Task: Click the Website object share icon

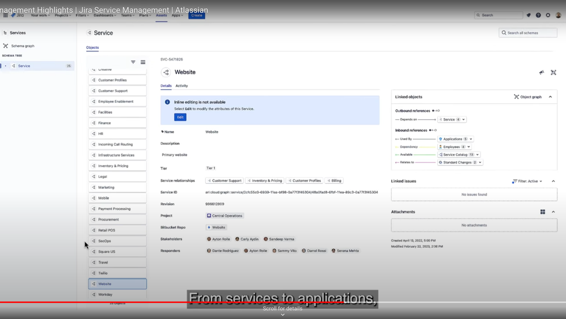Action: pos(166,72)
